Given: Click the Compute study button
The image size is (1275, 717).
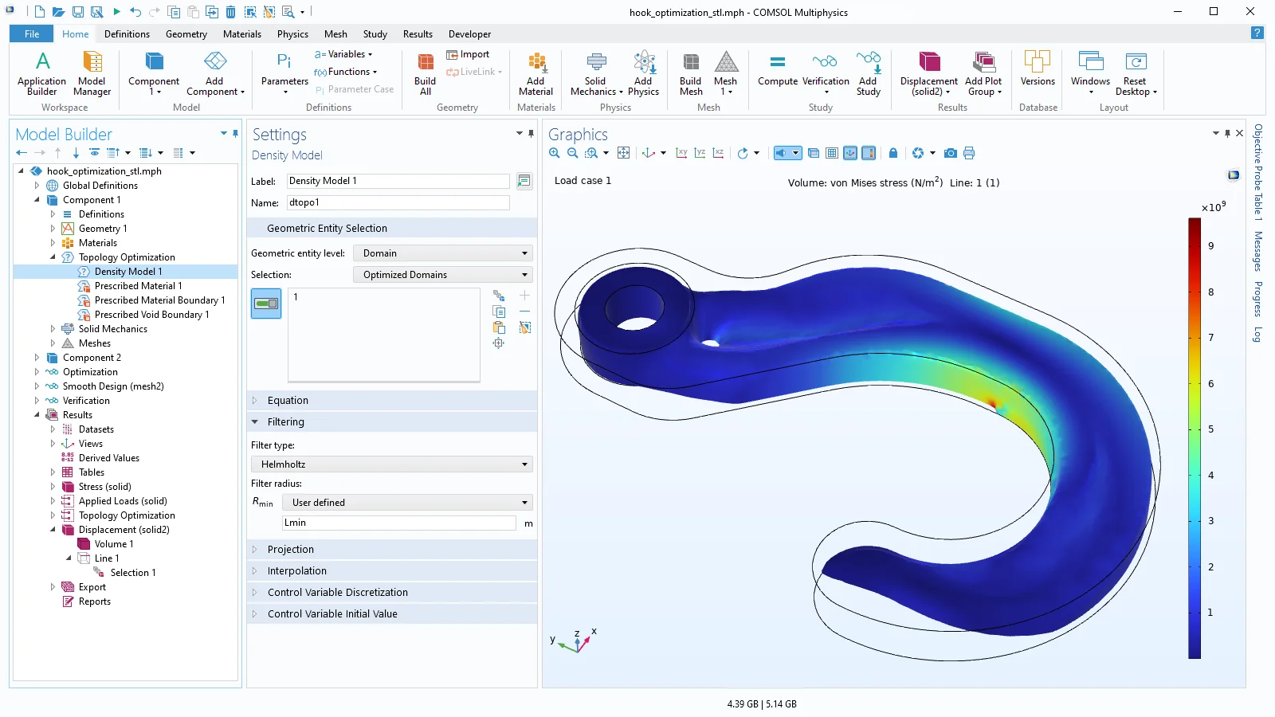Looking at the screenshot, I should click(x=777, y=70).
